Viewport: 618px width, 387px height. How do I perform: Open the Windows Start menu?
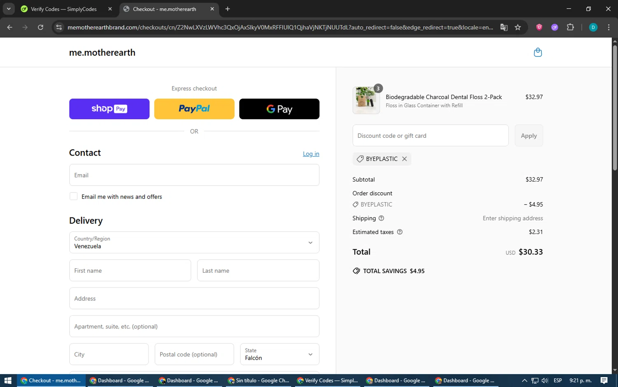[x=8, y=380]
